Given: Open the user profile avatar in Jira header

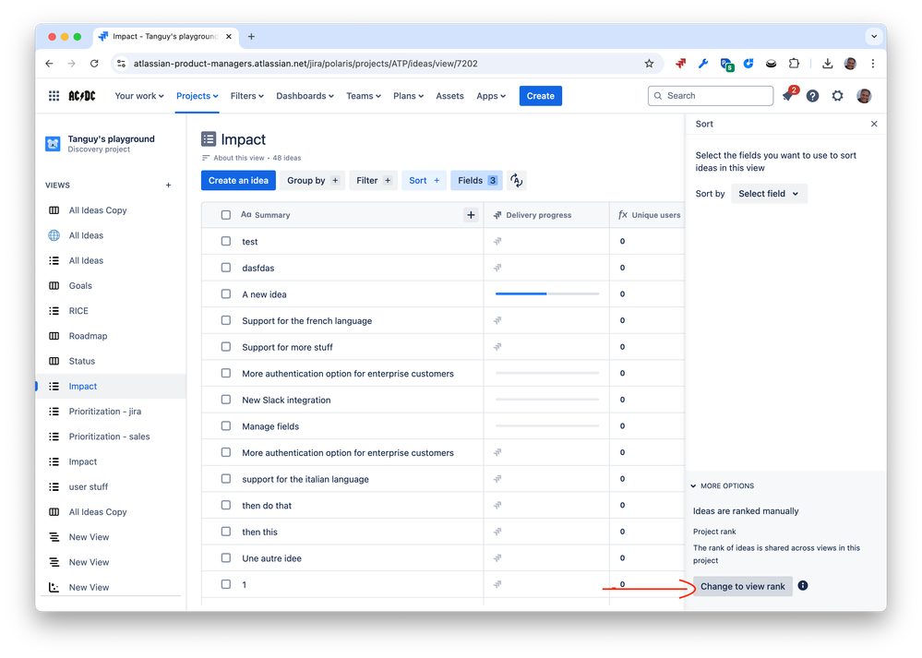Looking at the screenshot, I should 864,96.
